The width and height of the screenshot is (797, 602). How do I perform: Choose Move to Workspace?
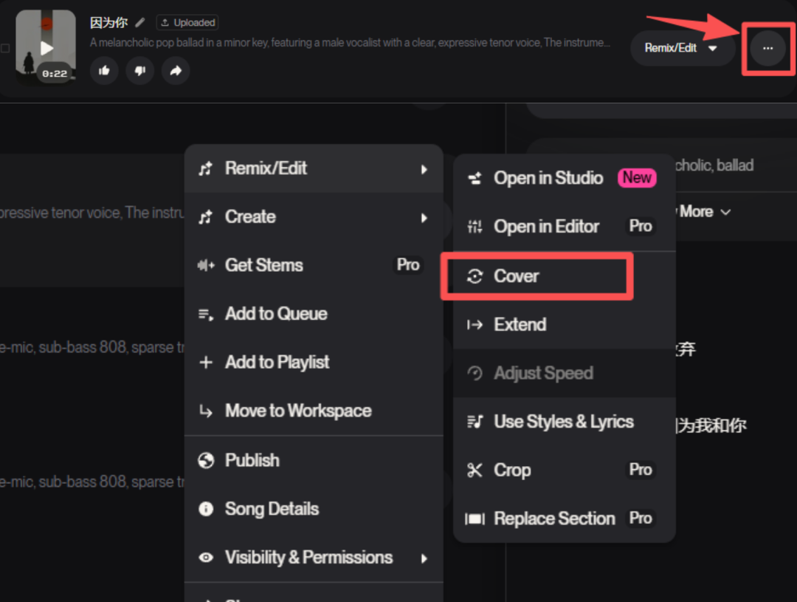297,411
